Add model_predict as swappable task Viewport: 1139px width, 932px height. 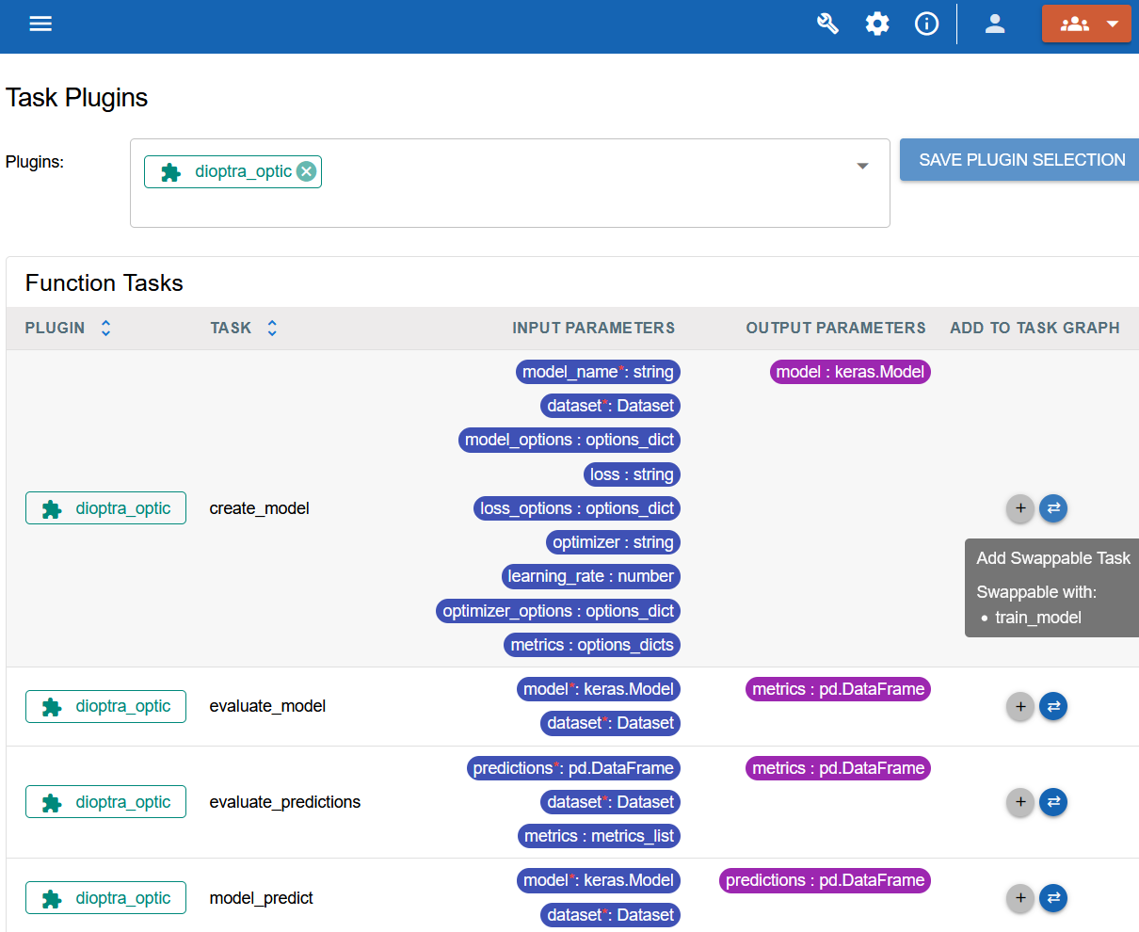tap(1053, 898)
